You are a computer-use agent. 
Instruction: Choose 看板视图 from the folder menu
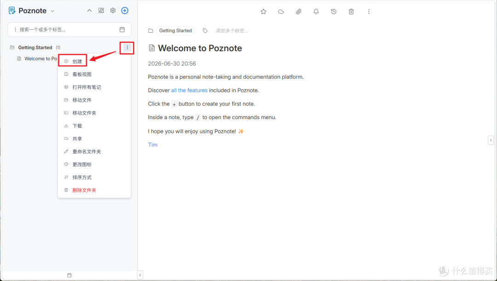click(94, 74)
